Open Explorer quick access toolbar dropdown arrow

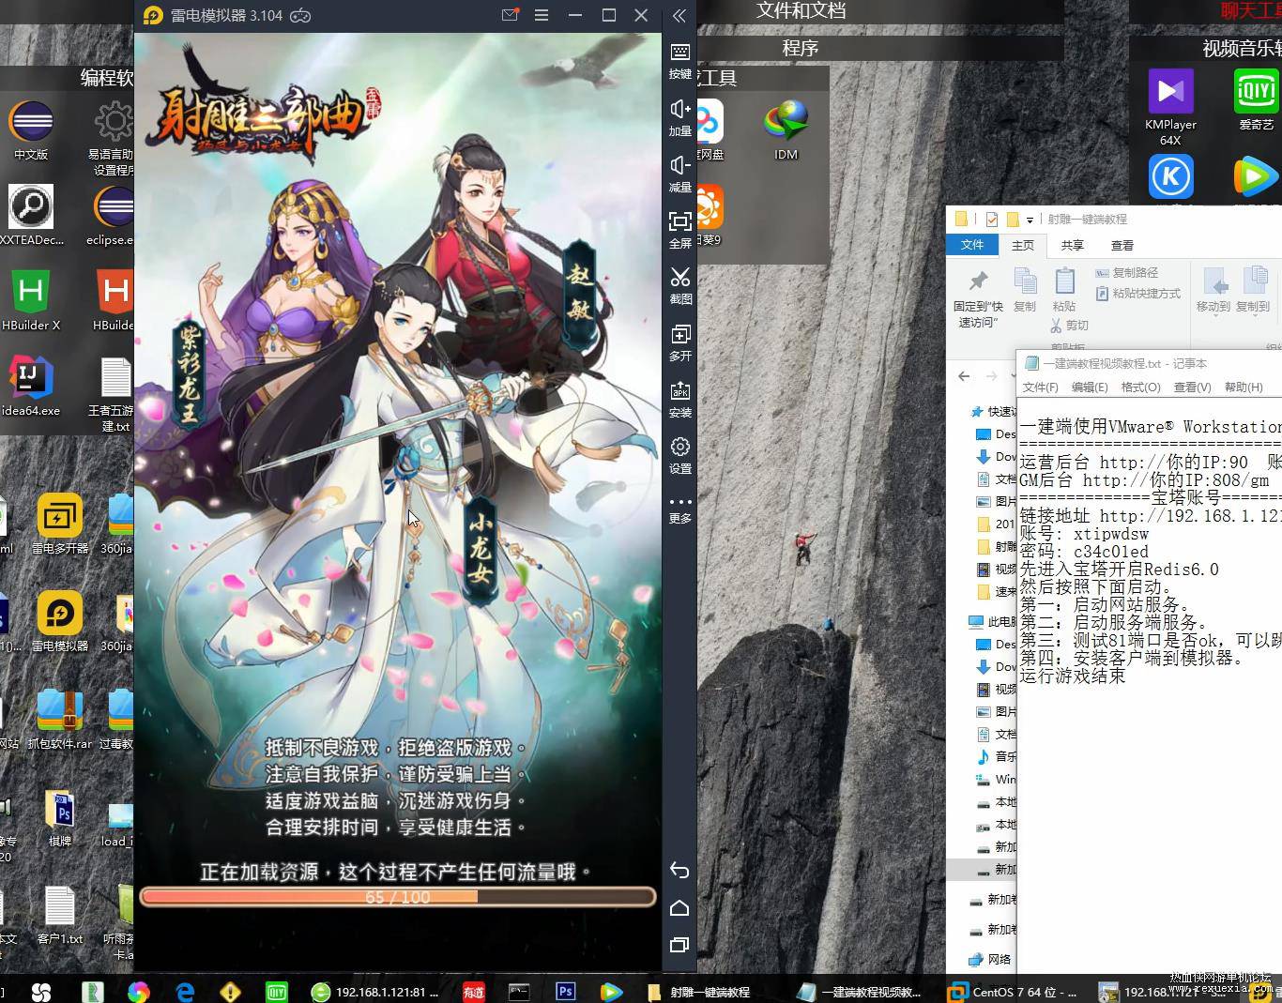coord(1030,220)
